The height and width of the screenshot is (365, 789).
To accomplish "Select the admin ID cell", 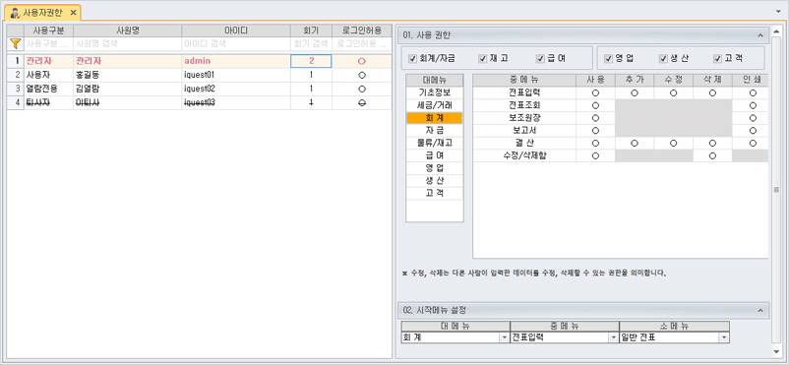I will 236,61.
